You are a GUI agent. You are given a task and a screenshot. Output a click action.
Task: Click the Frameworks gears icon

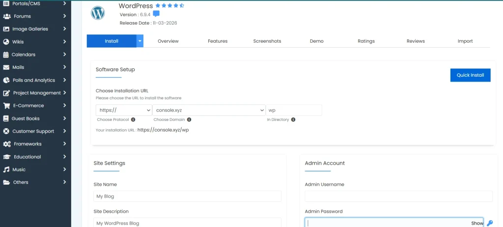[7, 144]
